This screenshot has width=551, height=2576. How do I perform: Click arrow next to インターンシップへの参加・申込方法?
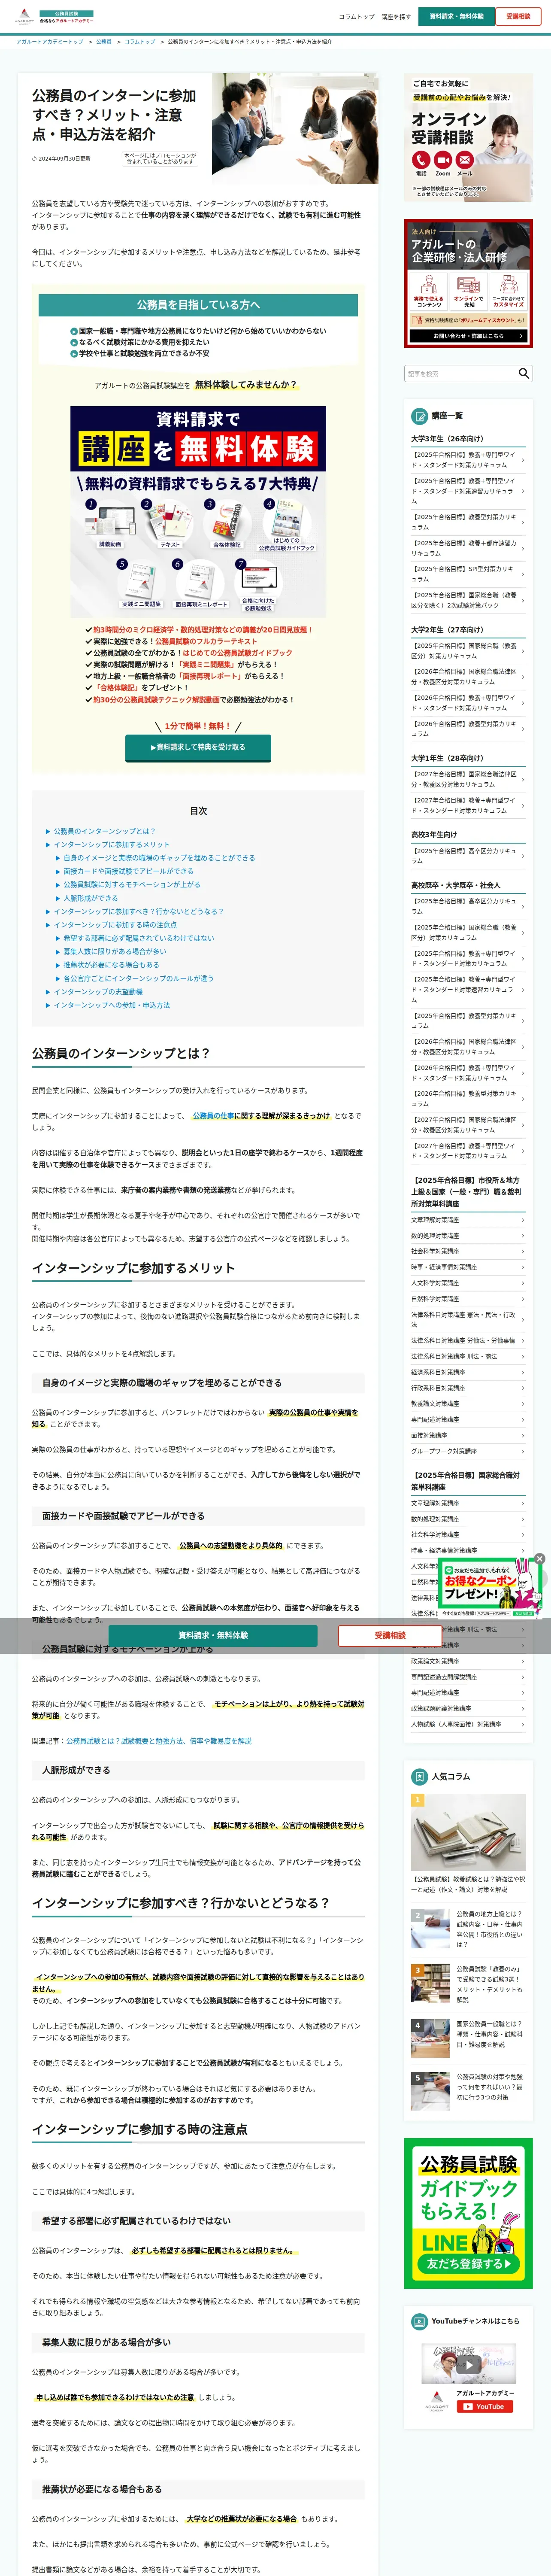48,1005
